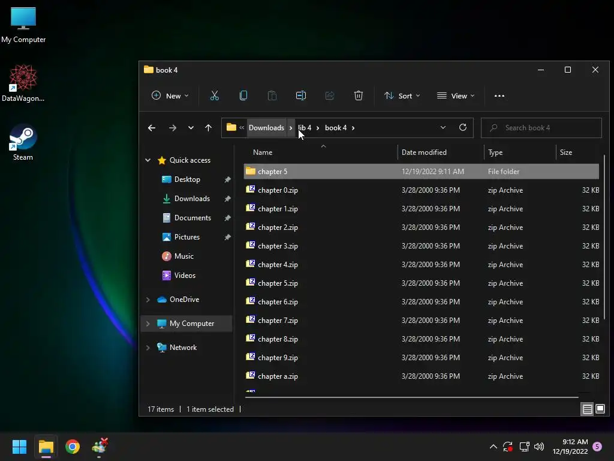This screenshot has width=614, height=461.
Task: Collapse the Quick access tree node
Action: tap(148, 160)
